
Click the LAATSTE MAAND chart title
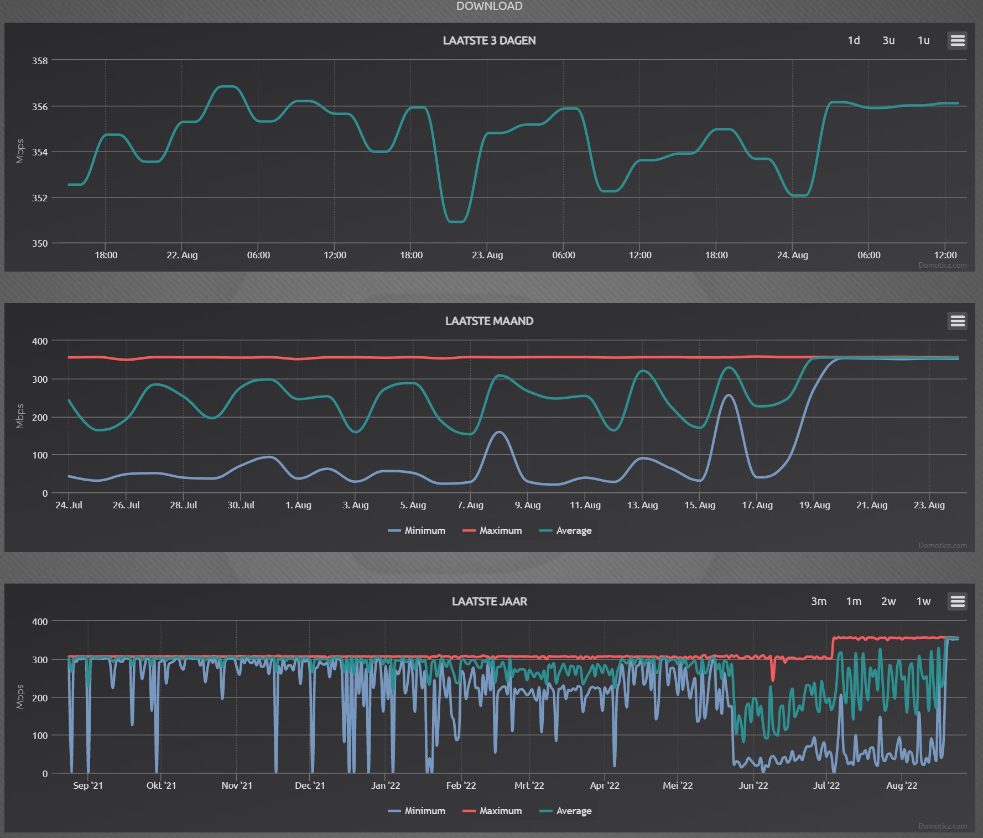click(489, 321)
